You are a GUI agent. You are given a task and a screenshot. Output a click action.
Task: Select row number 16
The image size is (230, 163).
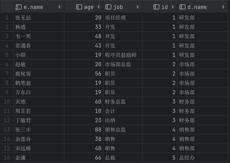coord(7,158)
